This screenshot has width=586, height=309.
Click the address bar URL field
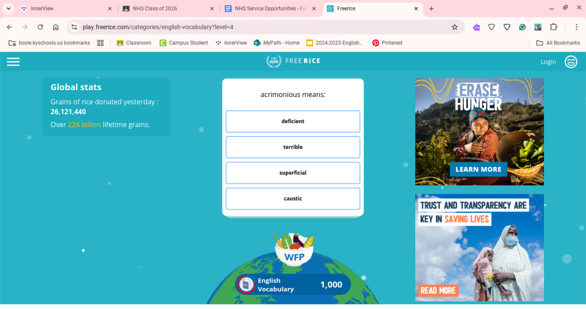tap(266, 27)
